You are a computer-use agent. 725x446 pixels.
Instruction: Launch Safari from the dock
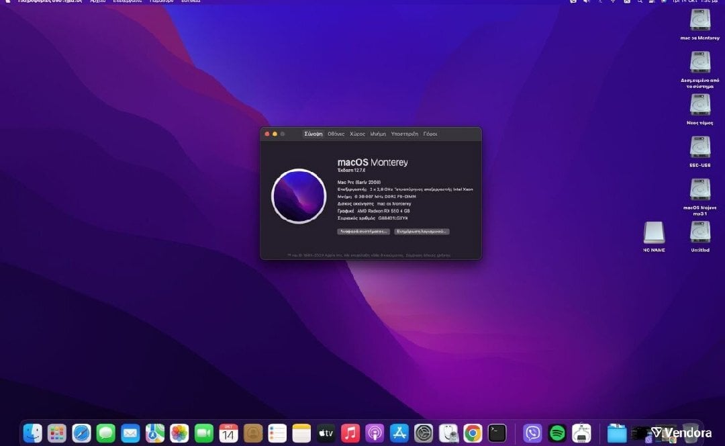click(81, 433)
